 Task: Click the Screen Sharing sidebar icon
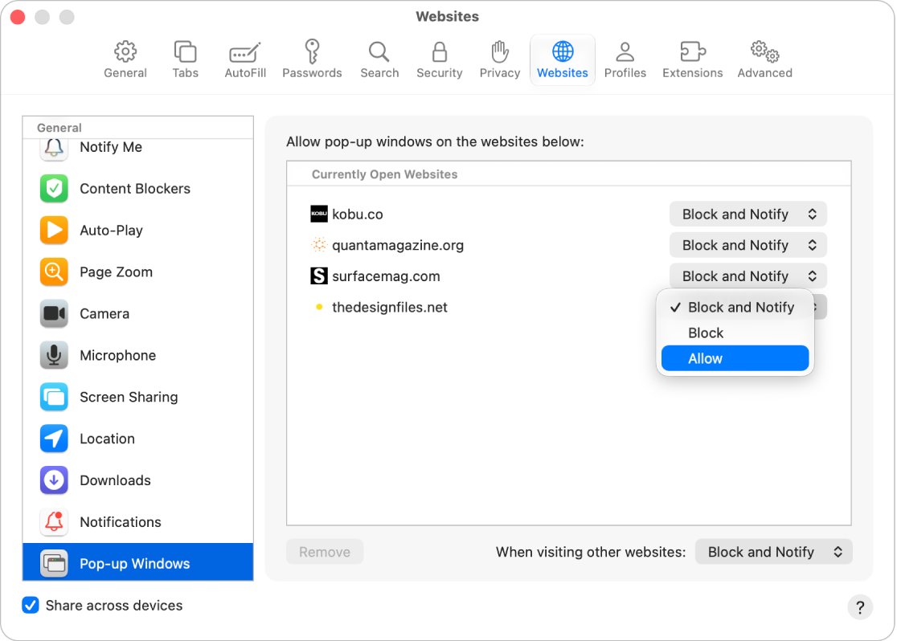click(x=54, y=398)
